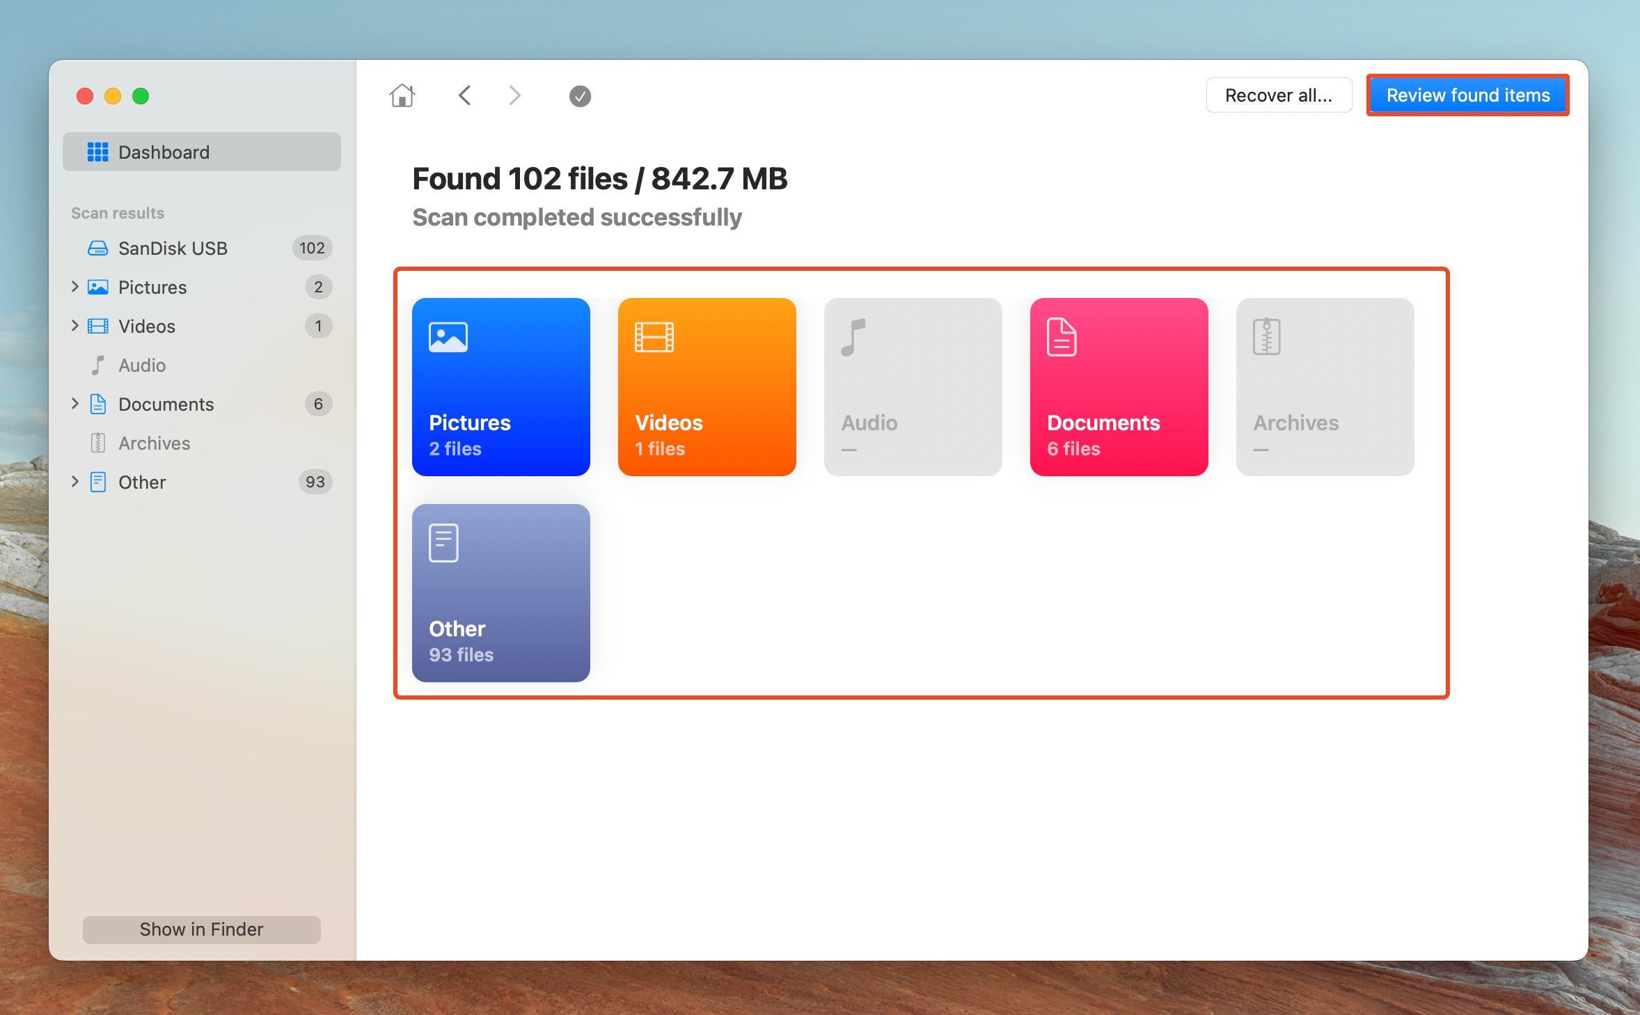Screen dimensions: 1640x1015
Task: Select Audio in the sidebar
Action: [x=202, y=365]
